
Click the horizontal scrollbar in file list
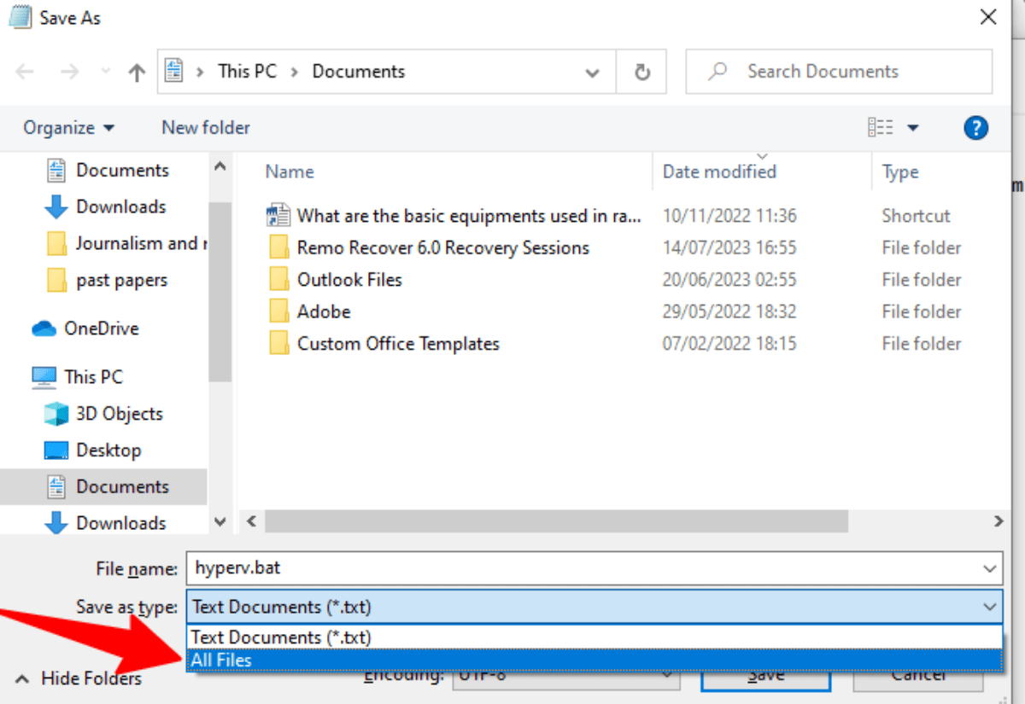[x=555, y=521]
